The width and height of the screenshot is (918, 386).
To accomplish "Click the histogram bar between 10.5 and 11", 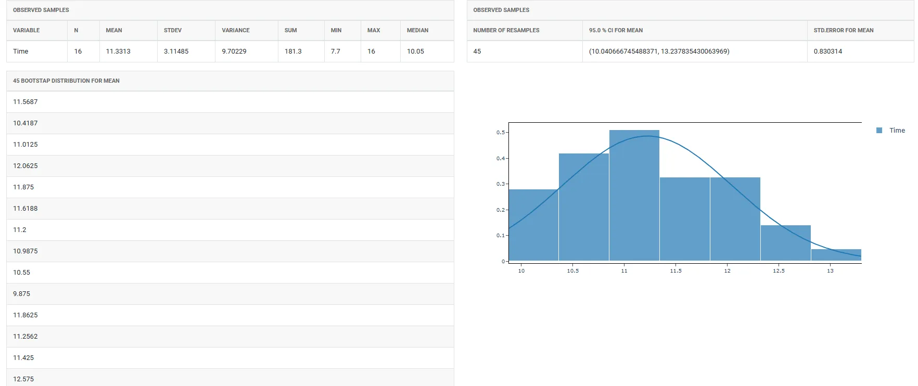I will coord(584,207).
